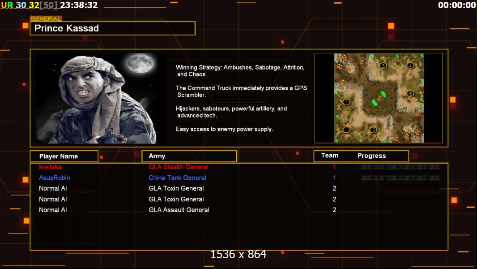This screenshot has height=269, width=477.
Task: Select start position 3 on the minimap
Action: pos(383,65)
